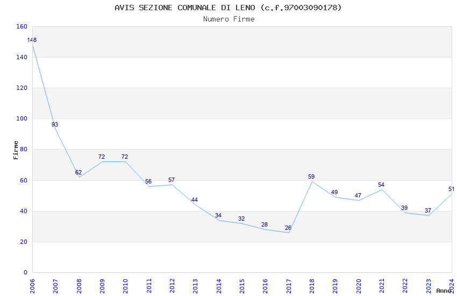Click the subtitle Numero Firme
Viewport: 457px width, 296px height.
tap(229, 19)
